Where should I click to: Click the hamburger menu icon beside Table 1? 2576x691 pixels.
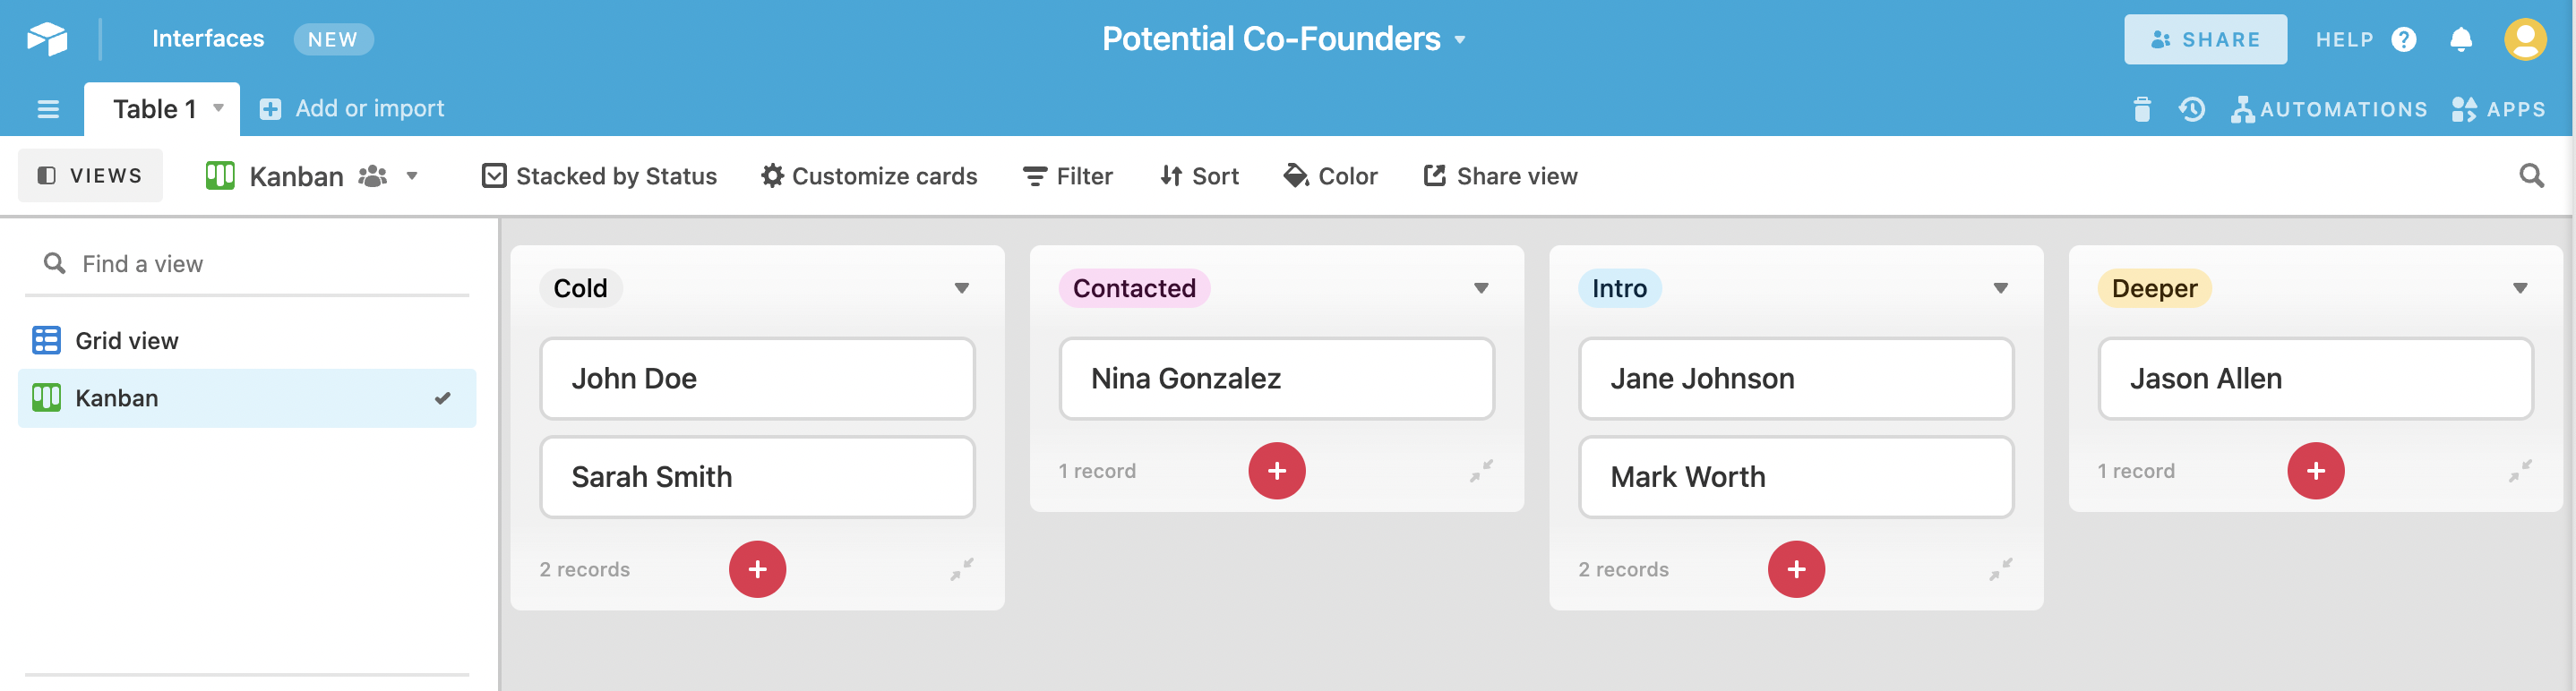48,109
